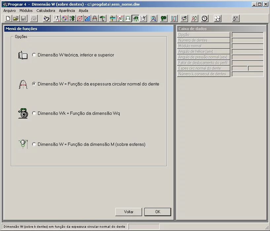Click the Angulo de pressão normal value field
The height and width of the screenshot is (231, 270).
248,57
